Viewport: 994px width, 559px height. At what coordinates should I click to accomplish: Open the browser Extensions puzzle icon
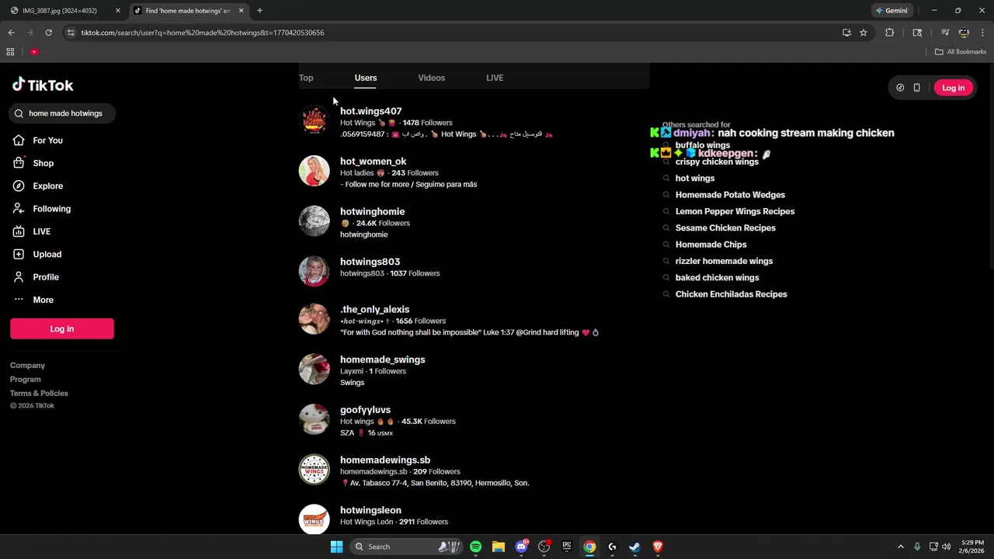coord(889,33)
